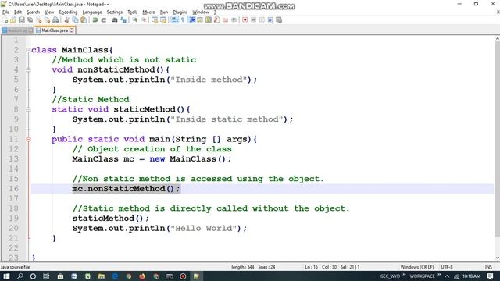
Task: Collapse the class MainClass fold marker
Action: click(x=28, y=50)
